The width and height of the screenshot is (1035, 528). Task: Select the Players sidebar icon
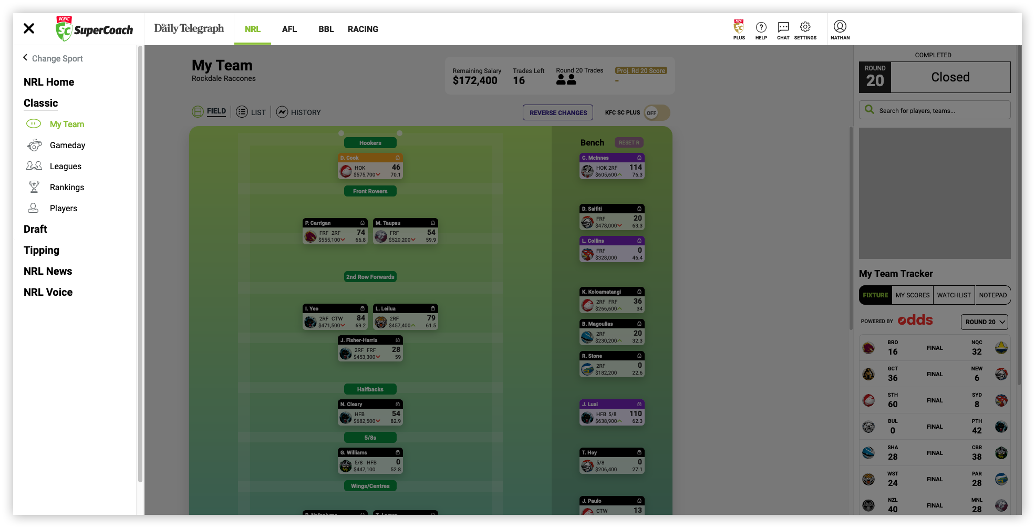33,208
